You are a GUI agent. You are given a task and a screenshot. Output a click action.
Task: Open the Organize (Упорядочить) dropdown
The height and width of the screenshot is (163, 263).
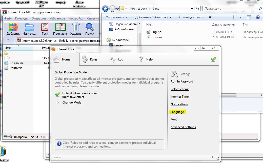point(117,17)
